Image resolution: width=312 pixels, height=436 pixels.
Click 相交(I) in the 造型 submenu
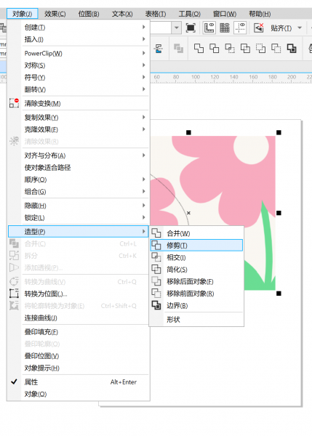[196, 257]
